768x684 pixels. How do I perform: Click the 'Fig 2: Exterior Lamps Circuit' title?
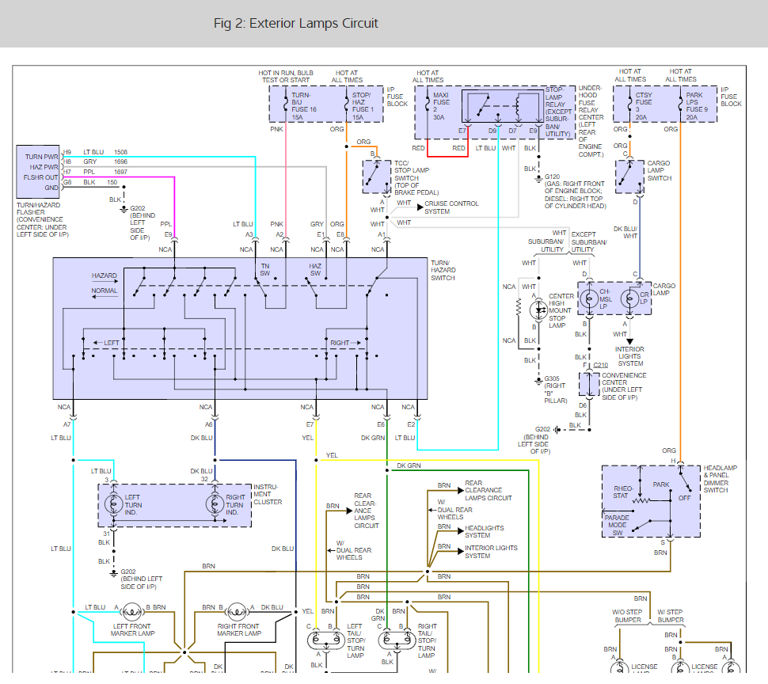(295, 23)
